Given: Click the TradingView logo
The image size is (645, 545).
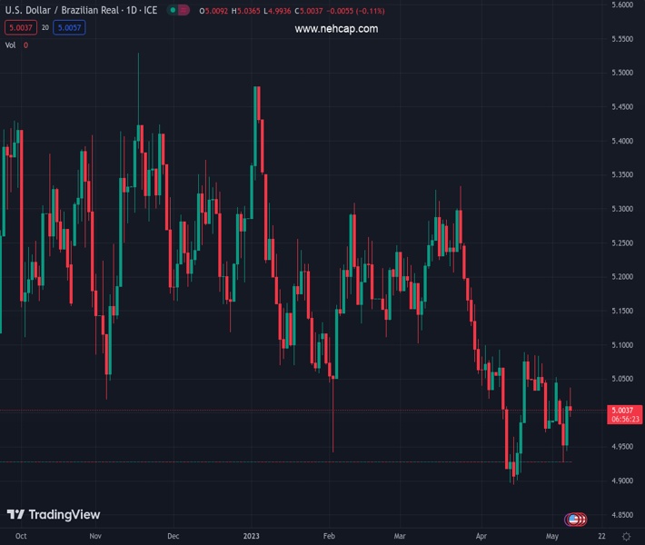Looking at the screenshot, I should pos(54,514).
